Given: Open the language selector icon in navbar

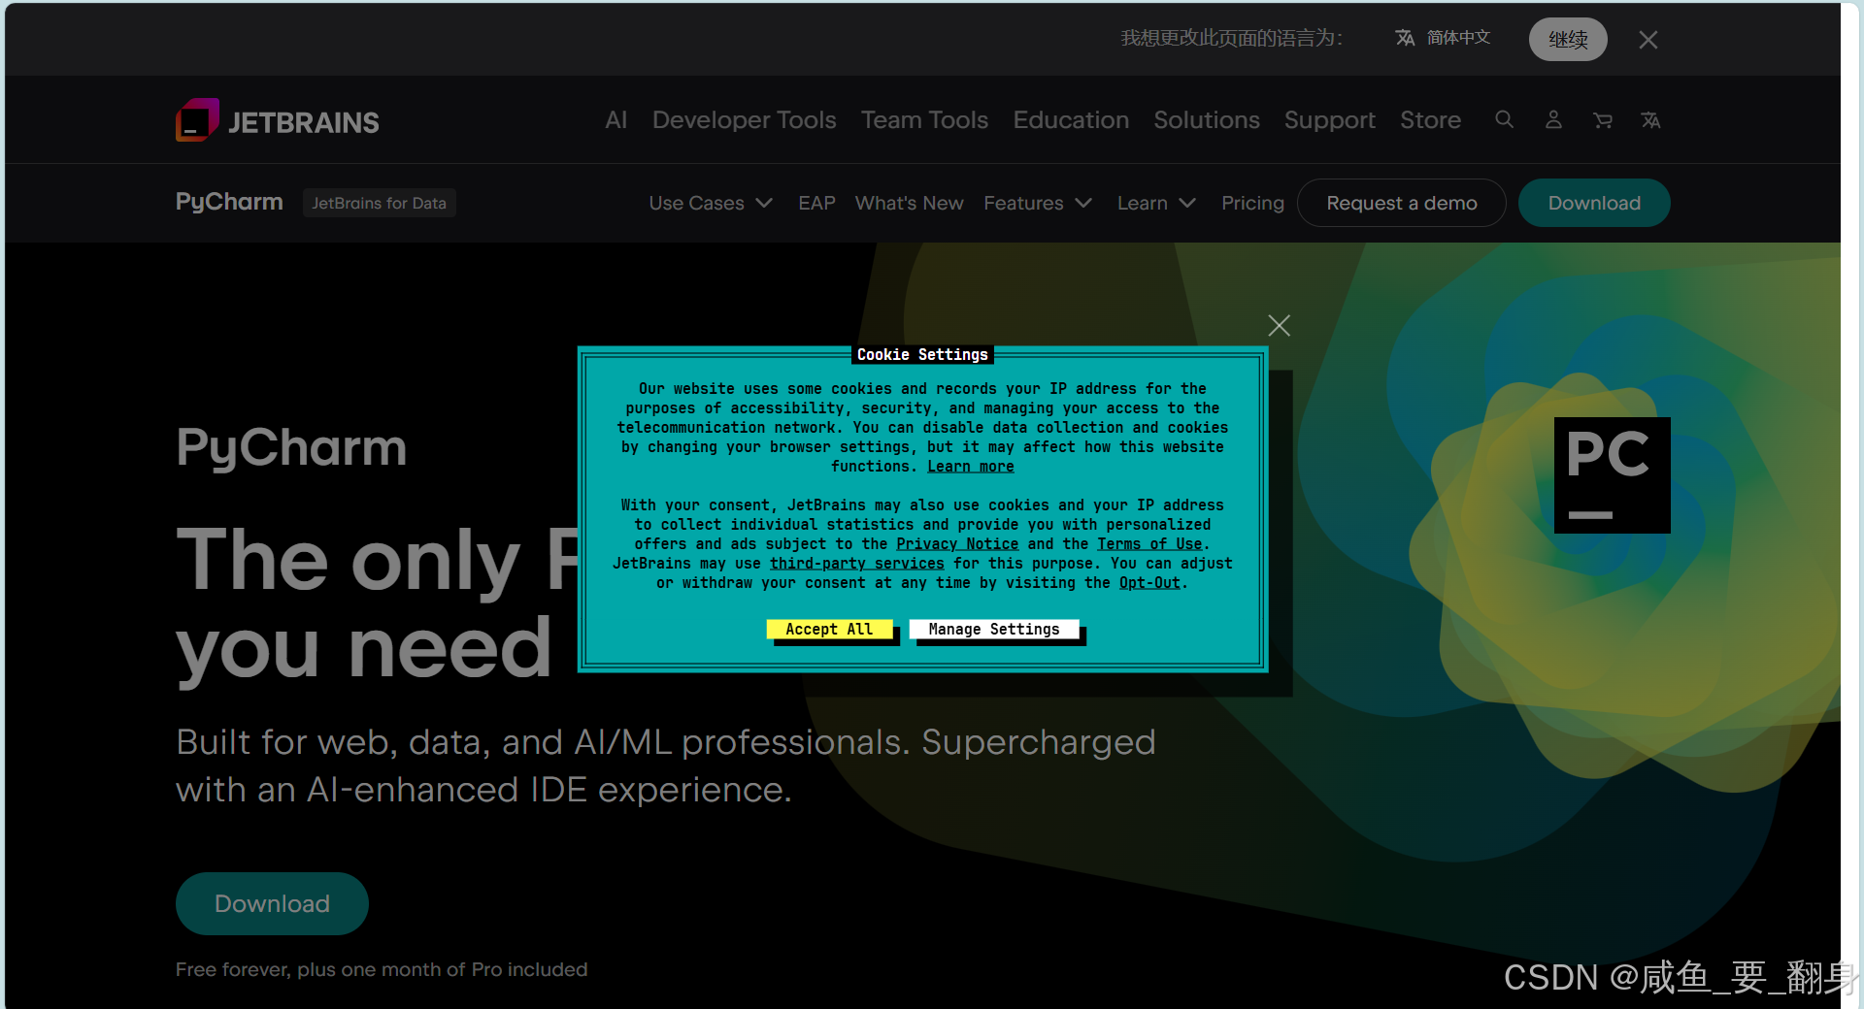Looking at the screenshot, I should (x=1650, y=119).
